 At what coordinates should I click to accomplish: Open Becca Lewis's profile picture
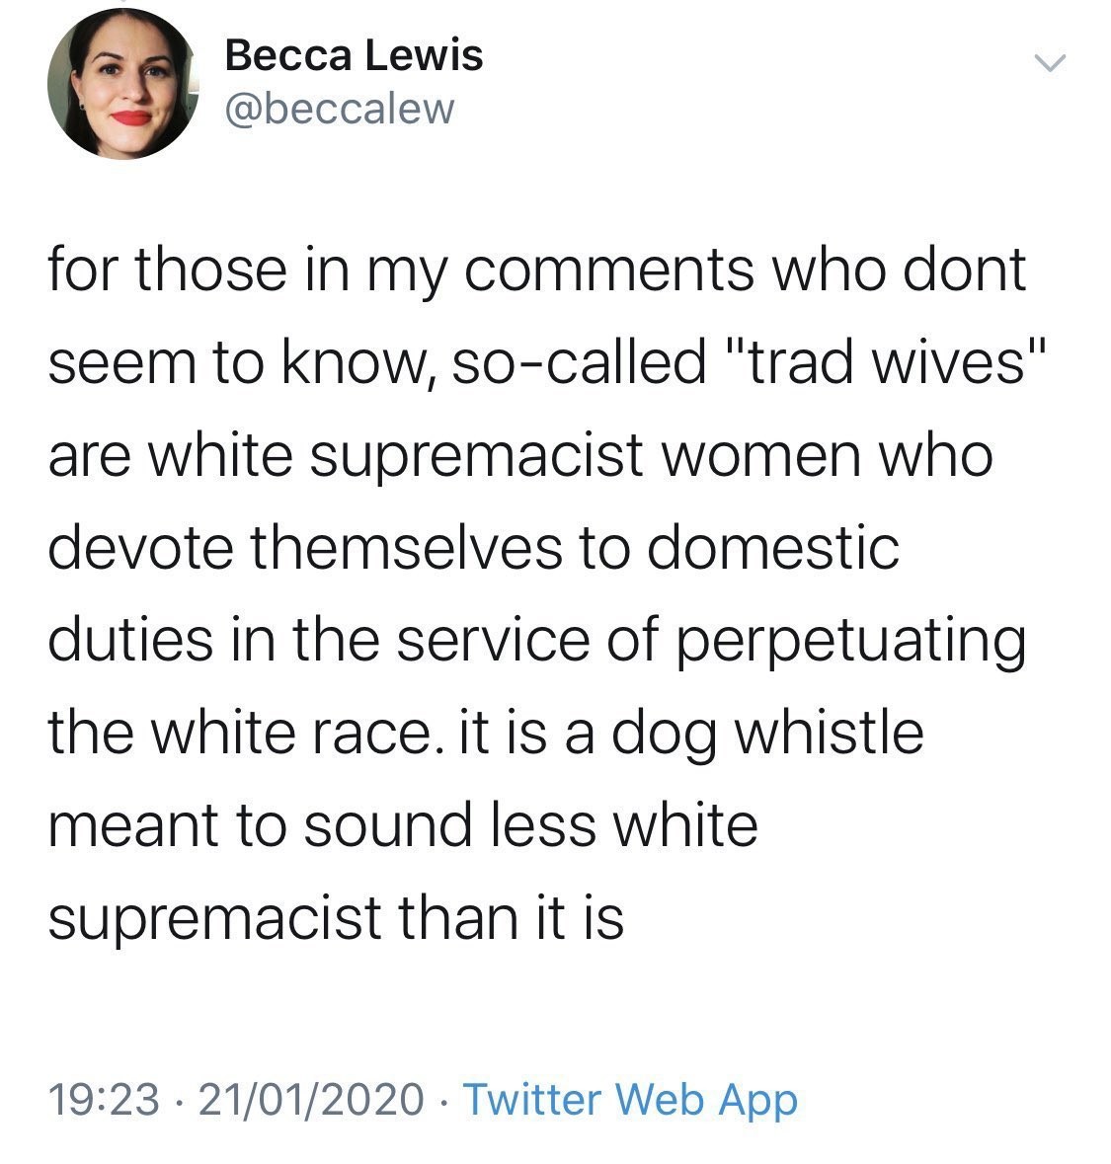(121, 84)
